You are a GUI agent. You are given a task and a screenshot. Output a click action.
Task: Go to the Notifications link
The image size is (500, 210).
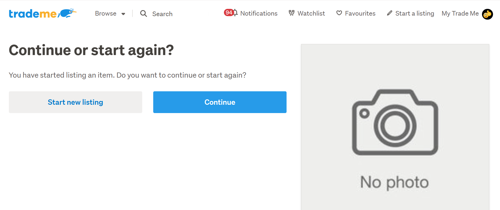pyautogui.click(x=259, y=13)
